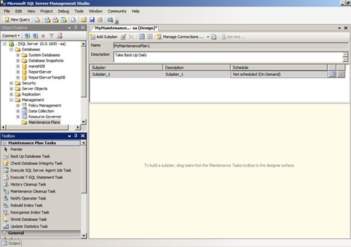Image resolution: width=351 pixels, height=247 pixels.
Task: Select History Cleanup Task
Action: click(x=28, y=184)
